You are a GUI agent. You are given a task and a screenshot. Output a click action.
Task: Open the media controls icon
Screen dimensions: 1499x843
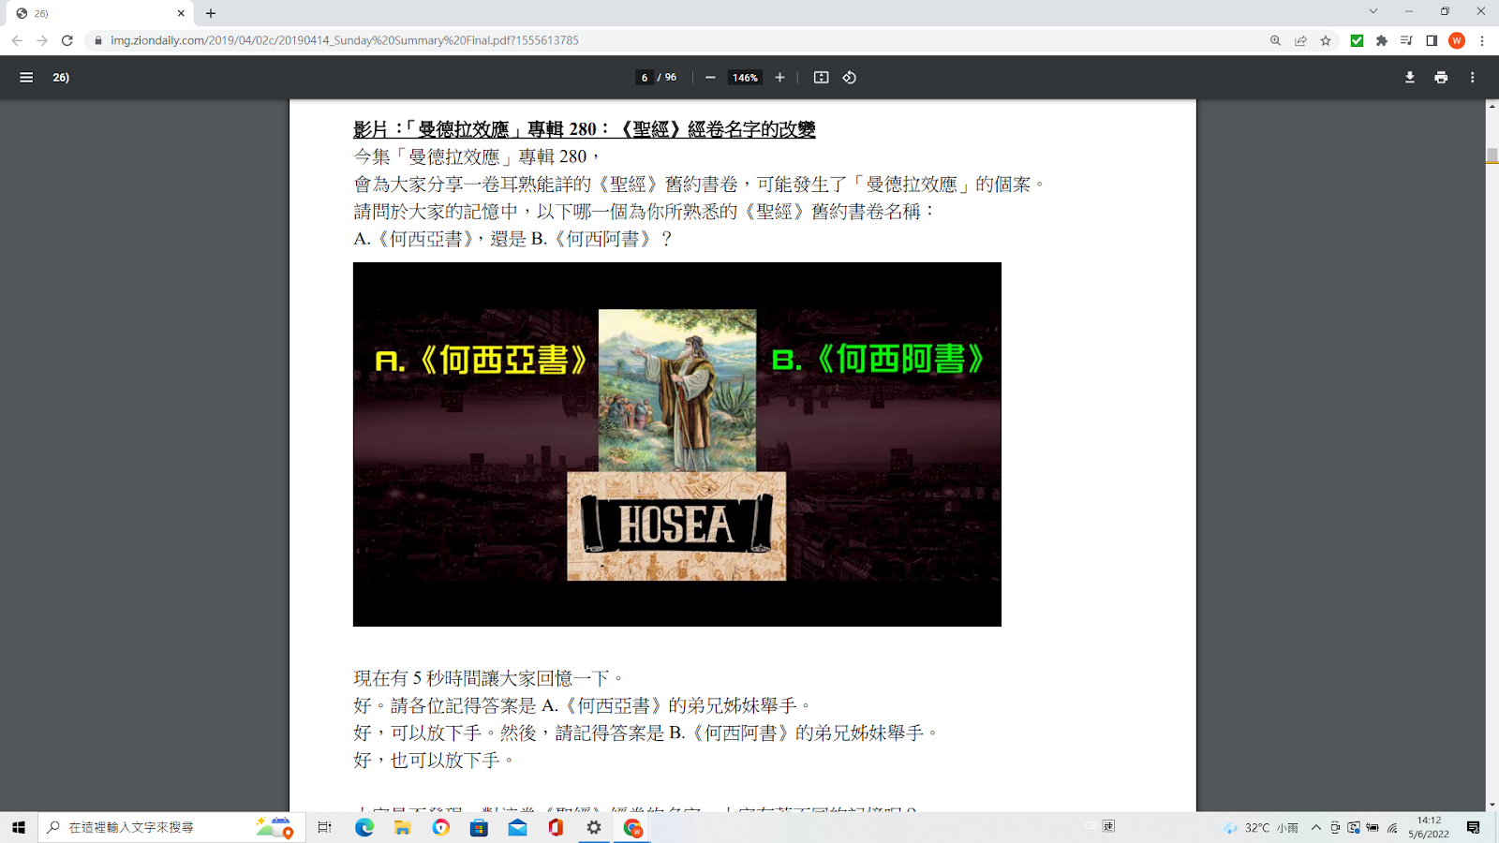pos(1406,40)
